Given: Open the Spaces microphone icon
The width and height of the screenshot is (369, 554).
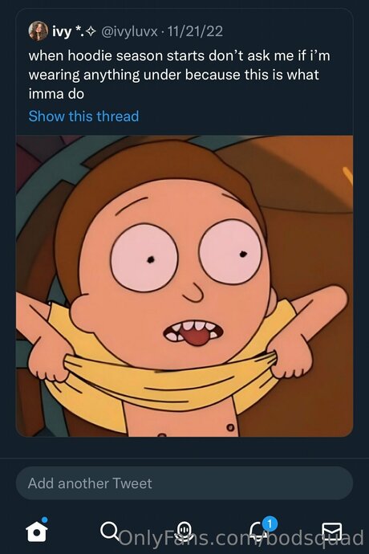Looking at the screenshot, I should (x=184, y=530).
